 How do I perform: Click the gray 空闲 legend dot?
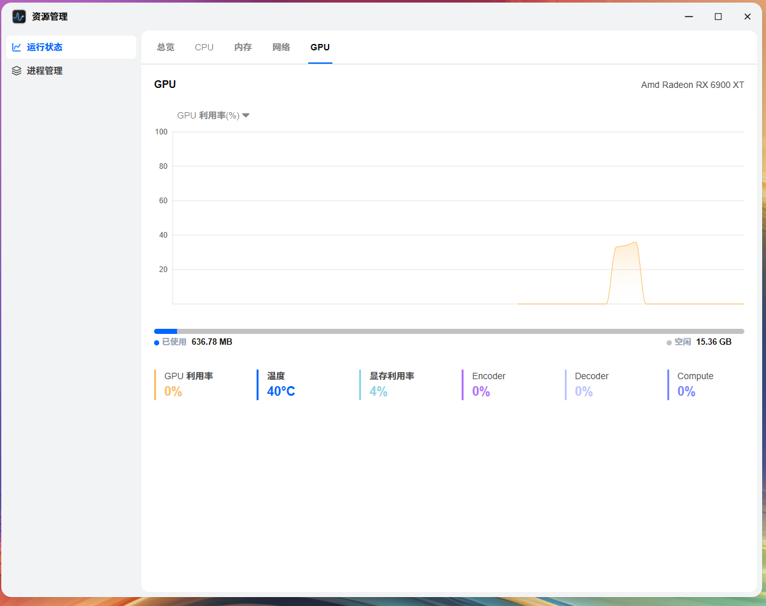click(x=669, y=342)
